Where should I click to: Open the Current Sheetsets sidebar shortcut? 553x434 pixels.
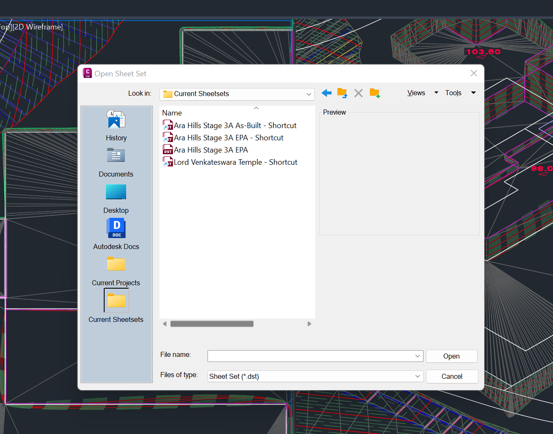coord(116,301)
